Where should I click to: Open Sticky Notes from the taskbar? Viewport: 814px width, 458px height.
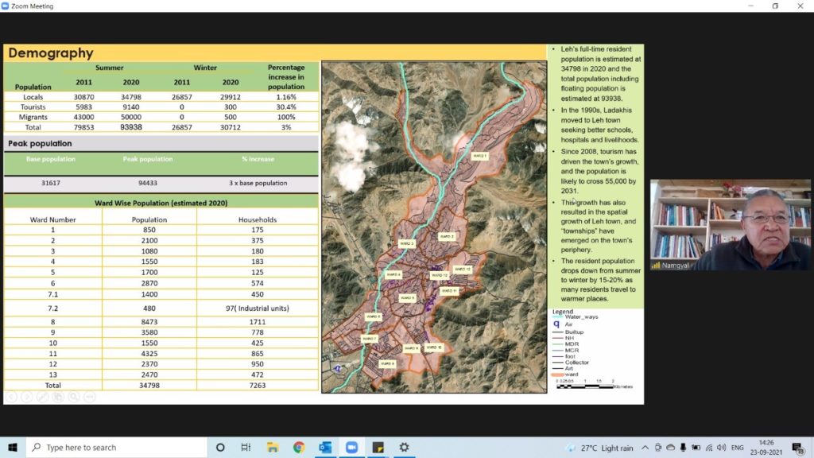click(x=378, y=448)
